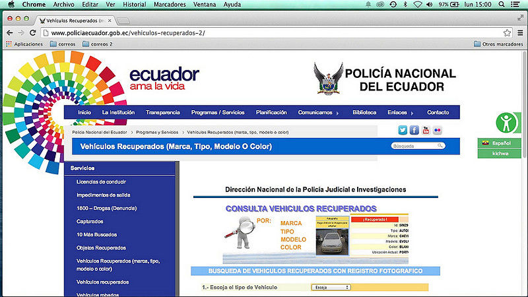The height and width of the screenshot is (297, 528).
Task: Open Capturados sidebar link
Action: [x=90, y=221]
